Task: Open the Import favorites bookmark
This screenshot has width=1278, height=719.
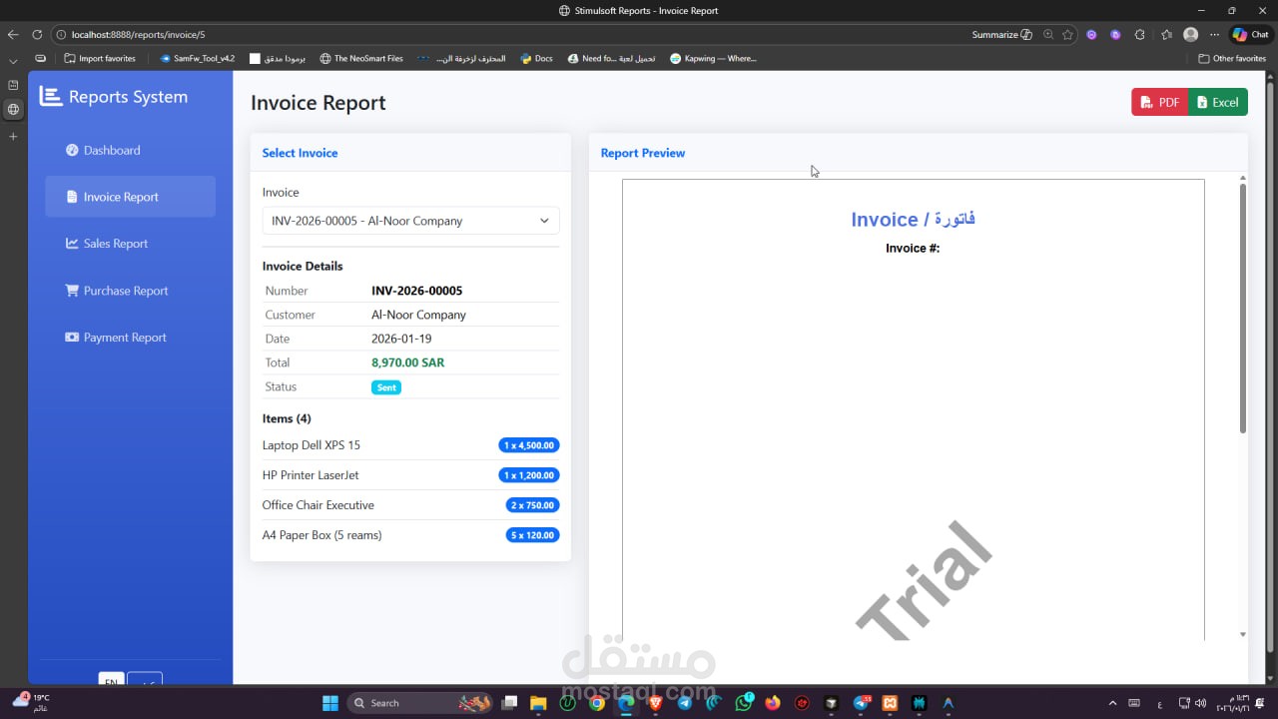Action: (100, 59)
